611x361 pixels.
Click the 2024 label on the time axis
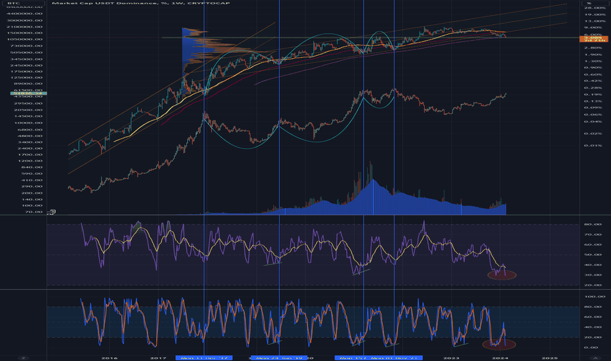pyautogui.click(x=500, y=358)
